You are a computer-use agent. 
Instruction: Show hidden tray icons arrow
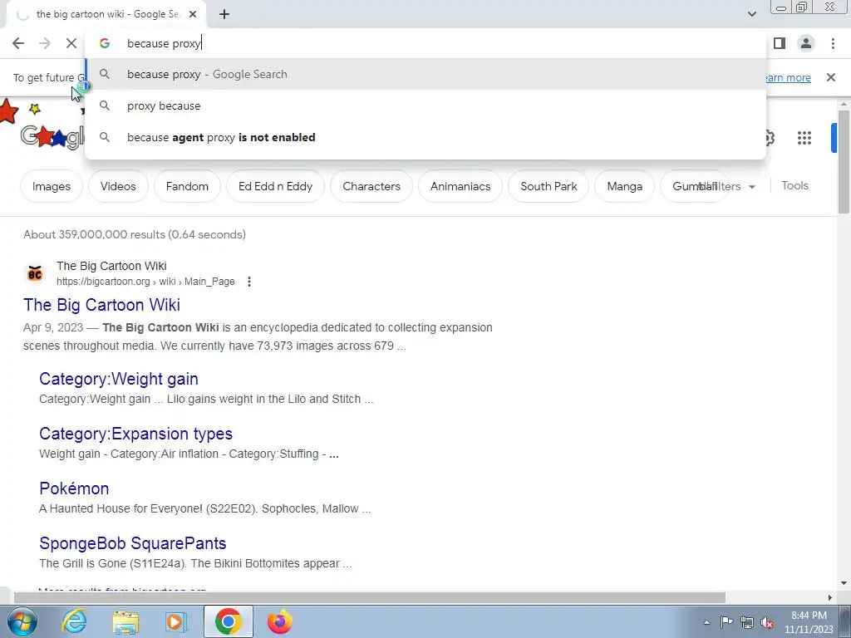[706, 622]
